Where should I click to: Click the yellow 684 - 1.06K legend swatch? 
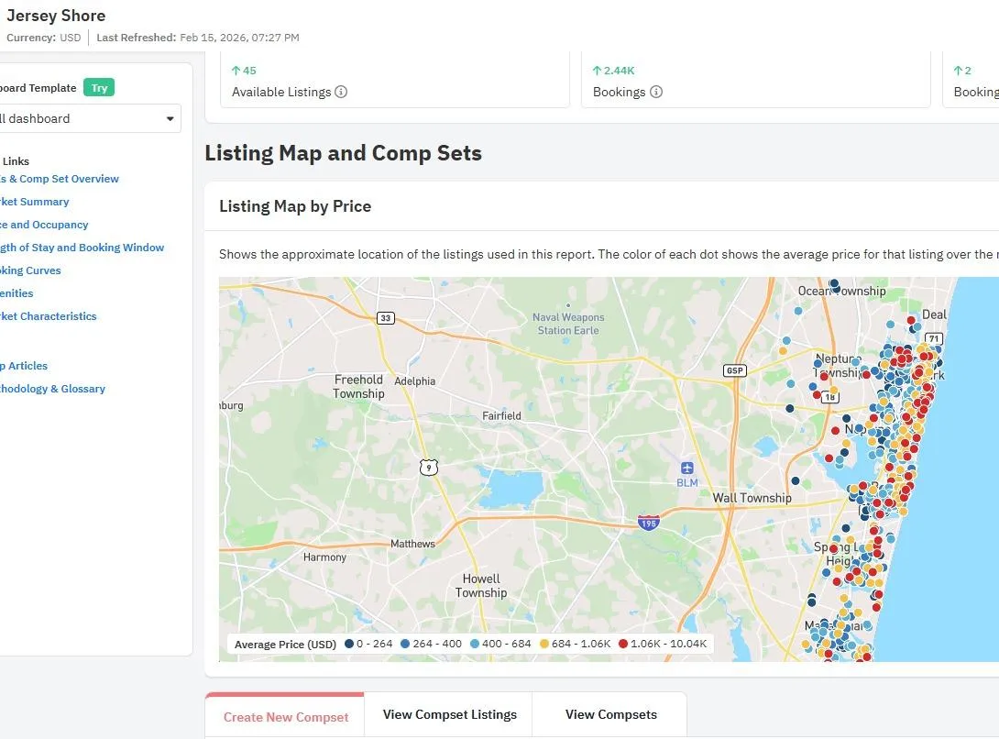544,644
